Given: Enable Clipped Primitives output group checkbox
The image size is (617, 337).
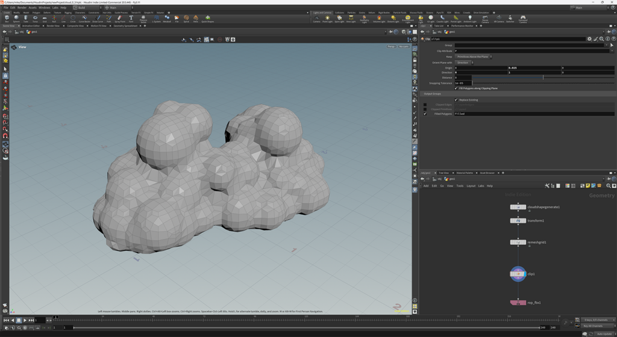Looking at the screenshot, I should [x=425, y=109].
